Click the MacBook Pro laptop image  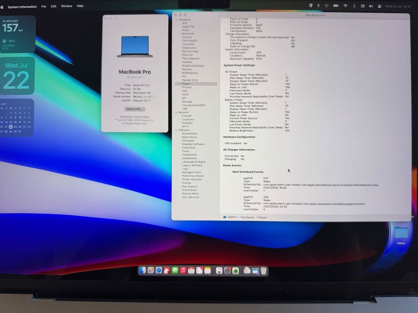coord(135,47)
